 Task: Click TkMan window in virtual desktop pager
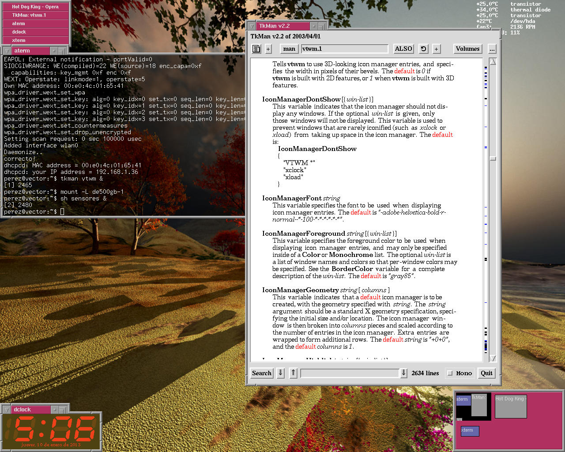479,405
